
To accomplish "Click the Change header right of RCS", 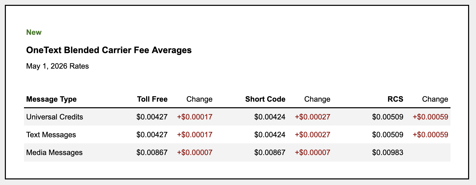I will point(435,99).
